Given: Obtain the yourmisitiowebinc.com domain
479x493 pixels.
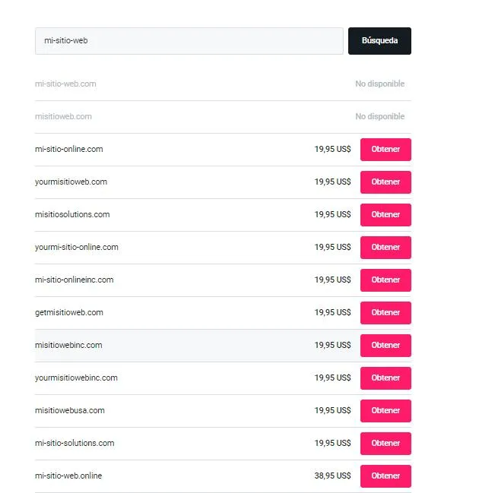Looking at the screenshot, I should pos(385,378).
